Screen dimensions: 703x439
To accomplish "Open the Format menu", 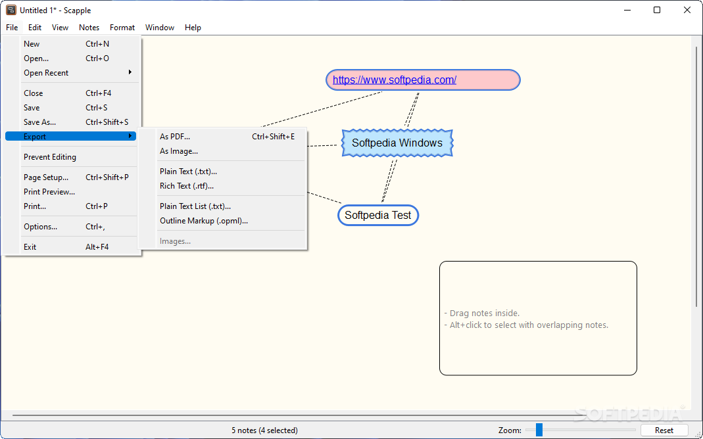I will point(122,28).
